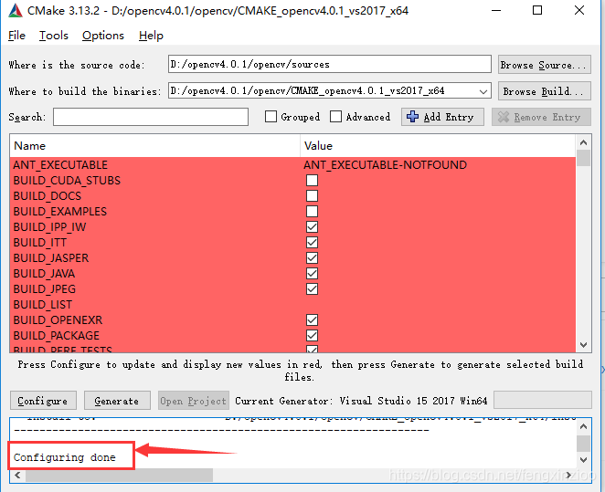Open the File menu
The image size is (605, 492).
(x=16, y=36)
